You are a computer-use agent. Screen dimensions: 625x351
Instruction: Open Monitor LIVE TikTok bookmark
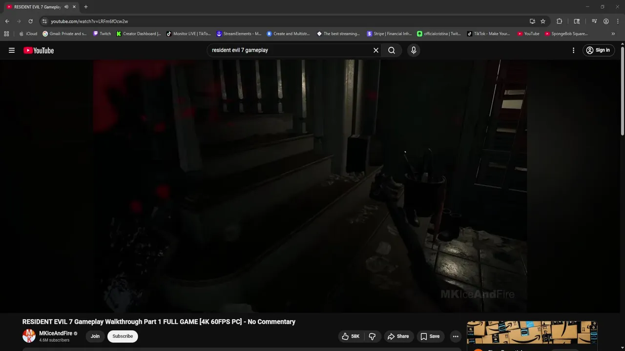188,34
